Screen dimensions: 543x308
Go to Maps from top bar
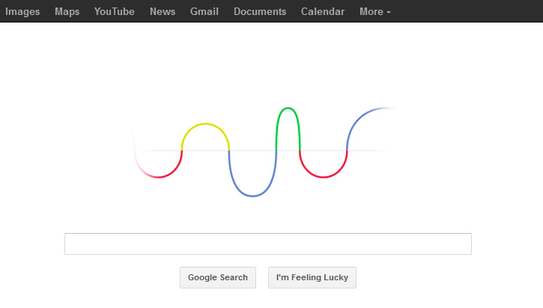coord(67,11)
